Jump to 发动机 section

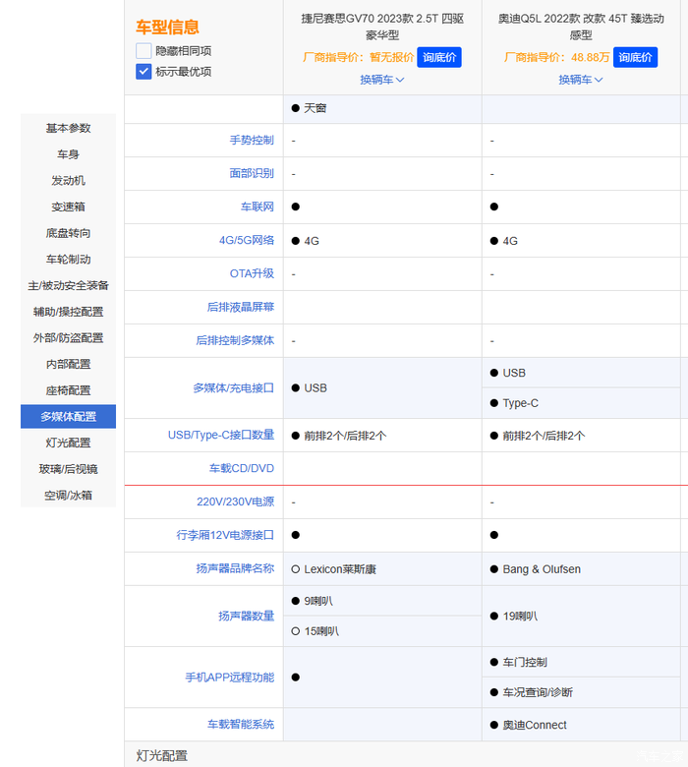[x=68, y=181]
